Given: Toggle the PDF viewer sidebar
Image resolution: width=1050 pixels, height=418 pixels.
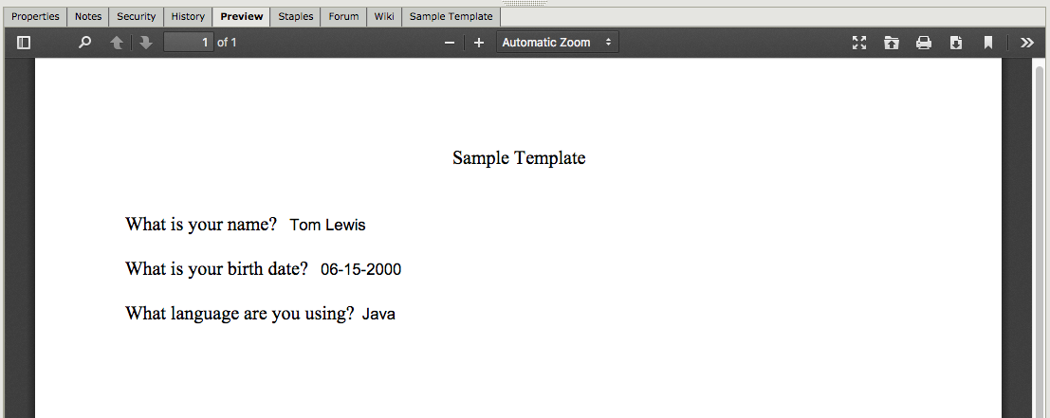Looking at the screenshot, I should pos(24,43).
